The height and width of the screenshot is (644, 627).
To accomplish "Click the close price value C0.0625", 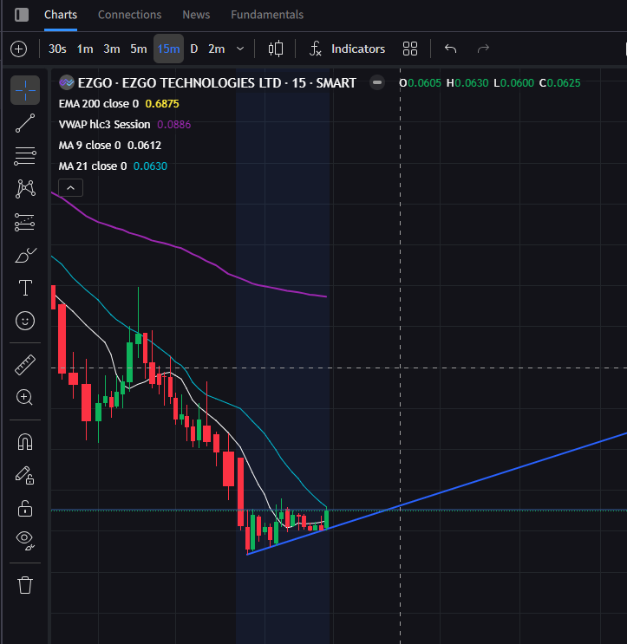I will click(x=559, y=83).
